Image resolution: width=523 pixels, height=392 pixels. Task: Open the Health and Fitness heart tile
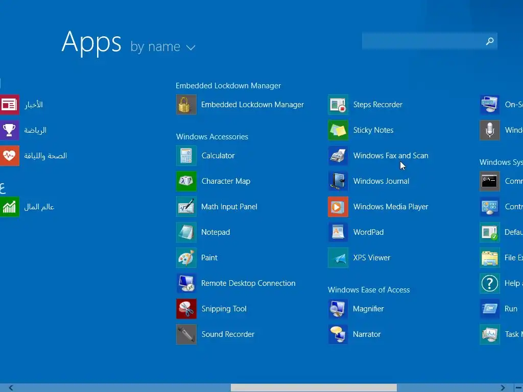point(9,156)
